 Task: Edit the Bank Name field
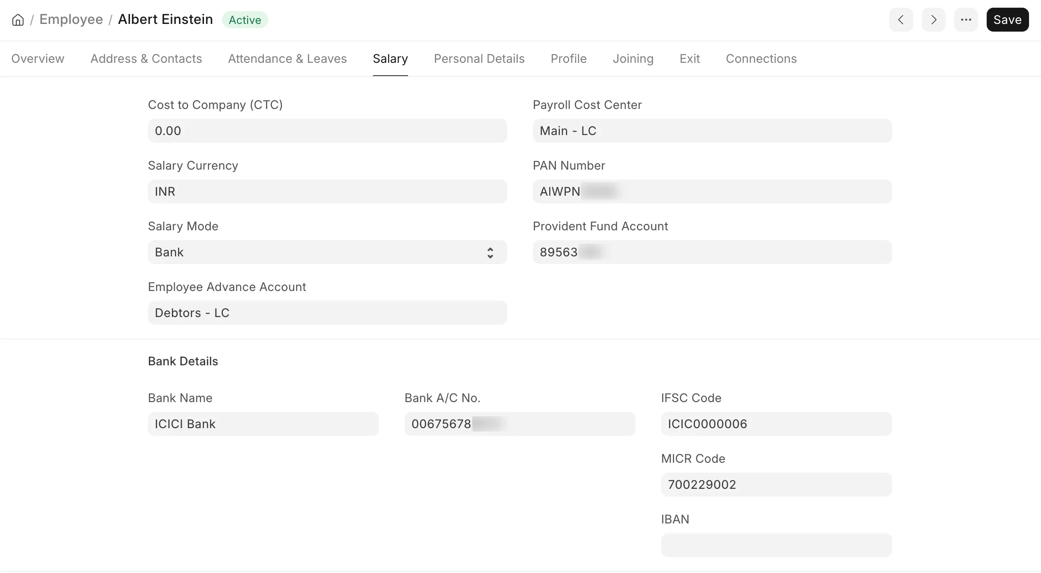[x=263, y=424]
